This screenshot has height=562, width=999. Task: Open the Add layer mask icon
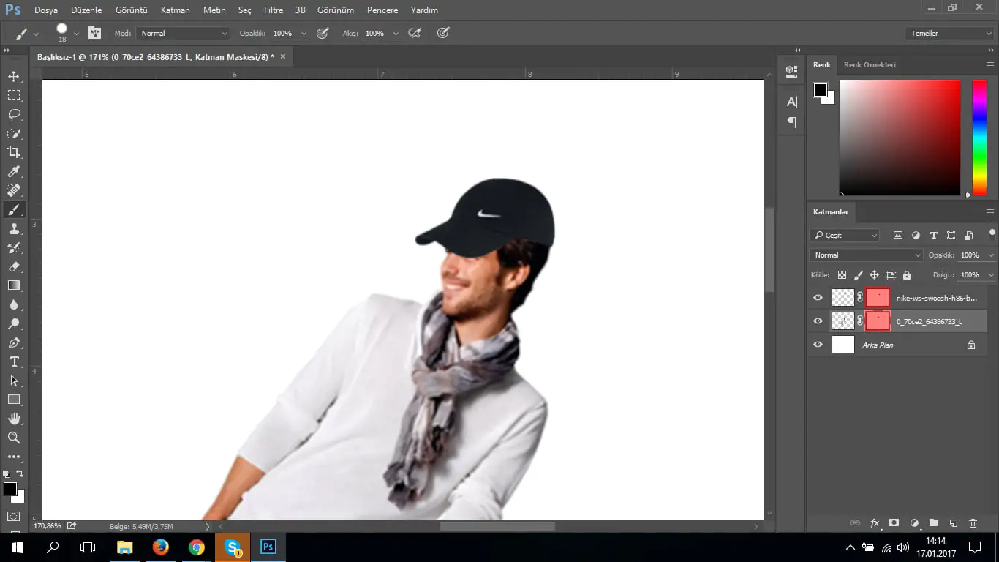pos(894,522)
